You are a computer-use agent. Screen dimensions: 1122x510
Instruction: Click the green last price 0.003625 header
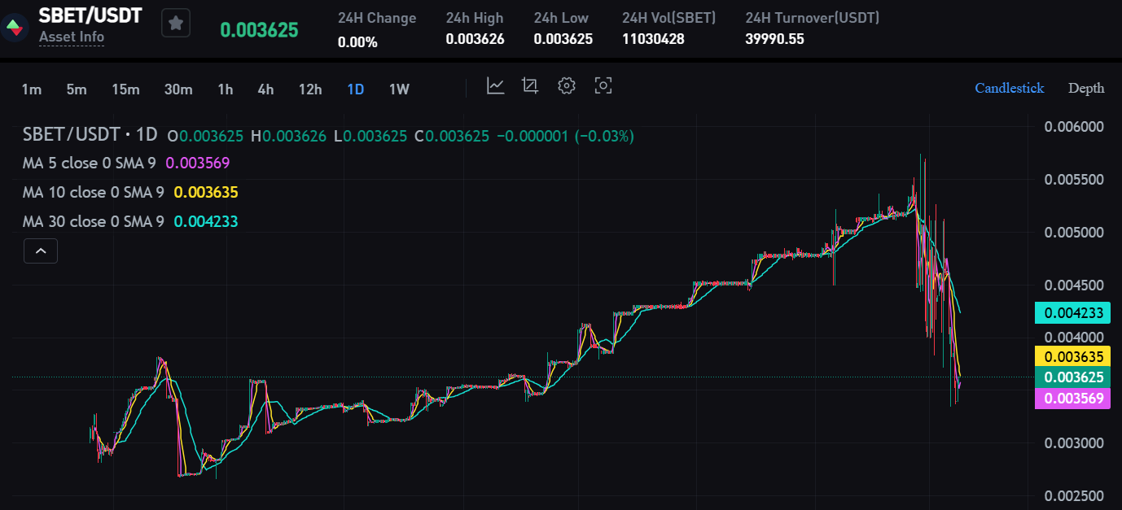(x=259, y=30)
